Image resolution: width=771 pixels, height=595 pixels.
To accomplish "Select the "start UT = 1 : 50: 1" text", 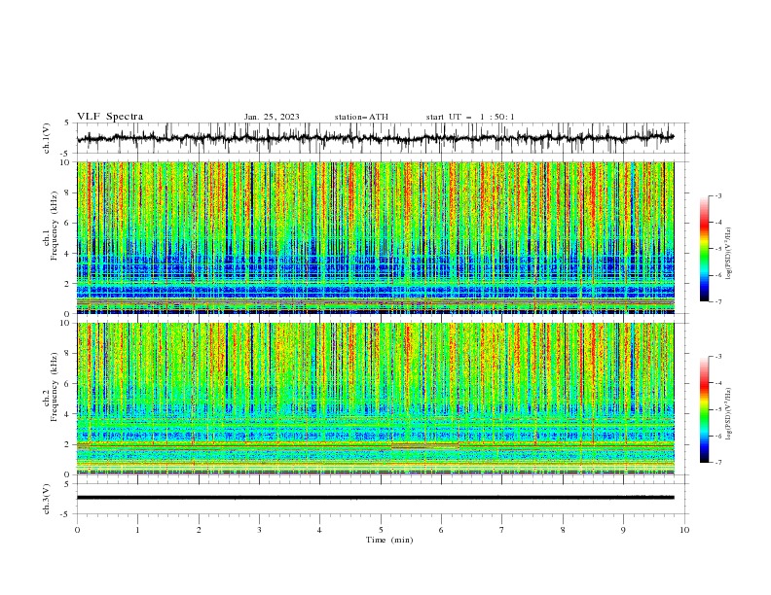I will pyautogui.click(x=470, y=117).
